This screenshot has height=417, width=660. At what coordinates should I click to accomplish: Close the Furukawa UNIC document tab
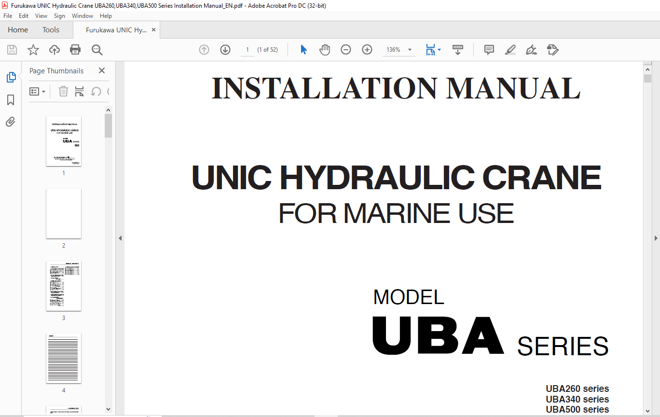(x=153, y=30)
